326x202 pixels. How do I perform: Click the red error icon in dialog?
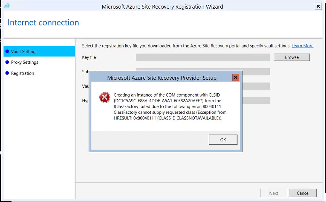pyautogui.click(x=105, y=97)
